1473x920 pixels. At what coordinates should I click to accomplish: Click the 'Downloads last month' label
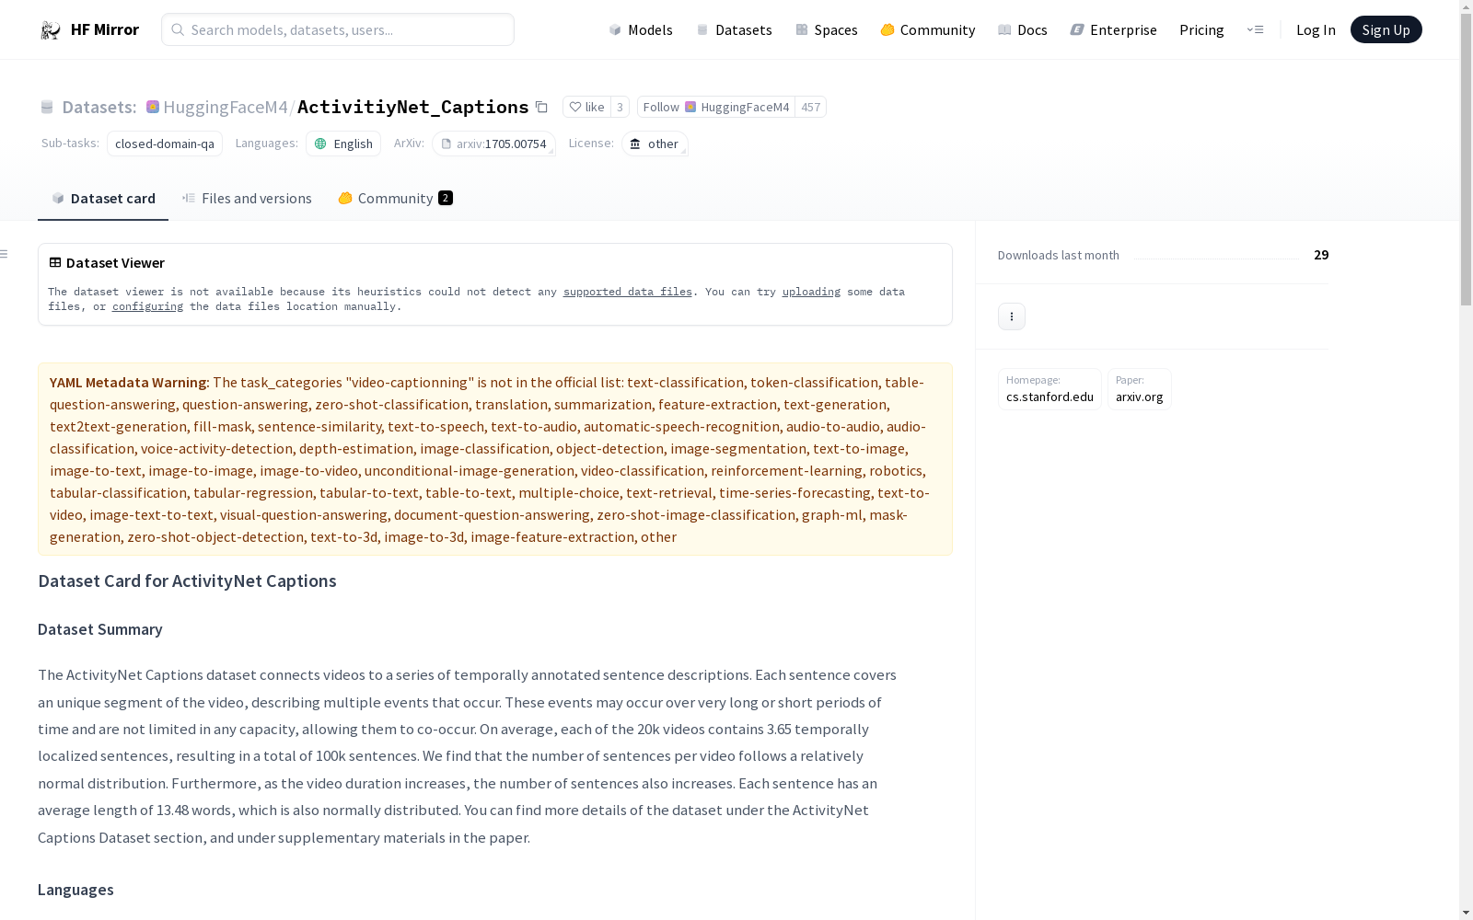(x=1059, y=255)
